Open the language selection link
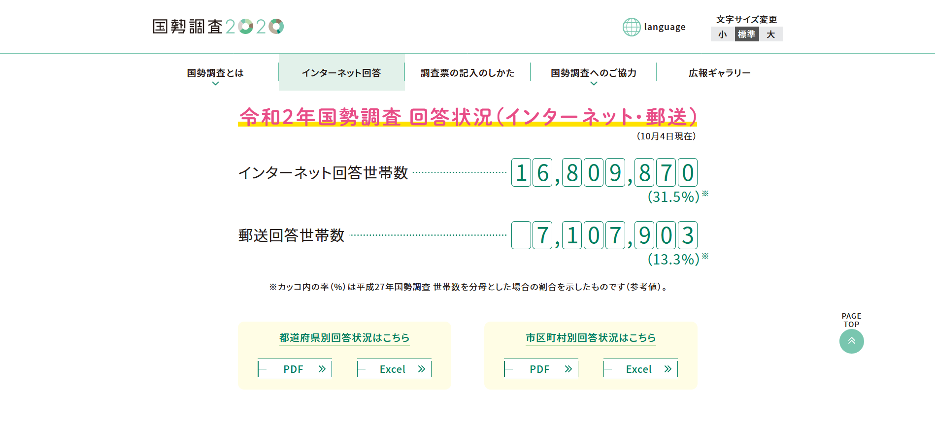The image size is (935, 427). pyautogui.click(x=665, y=27)
